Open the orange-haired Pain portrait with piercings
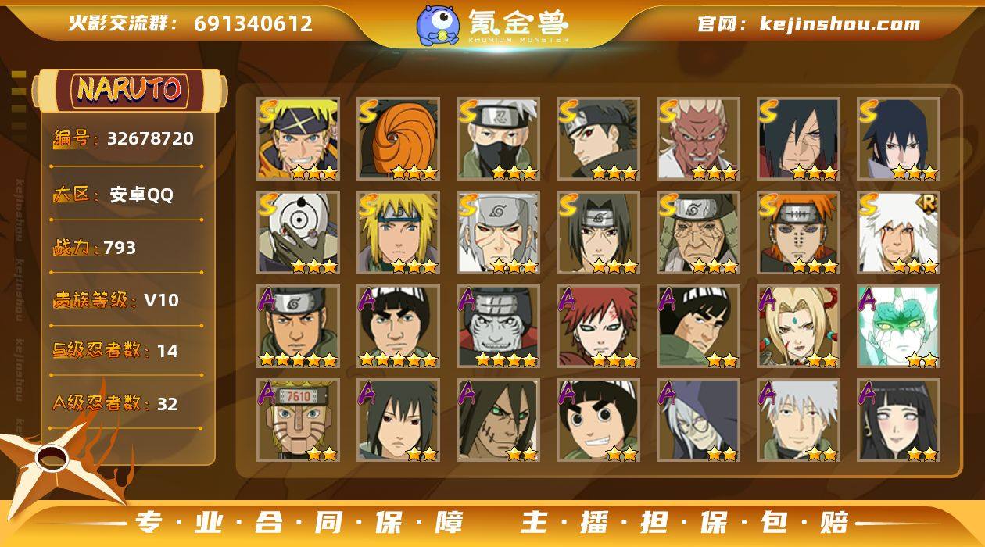This screenshot has width=985, height=547. point(799,233)
